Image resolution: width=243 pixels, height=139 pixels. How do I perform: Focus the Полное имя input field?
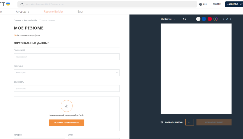pos(66,57)
